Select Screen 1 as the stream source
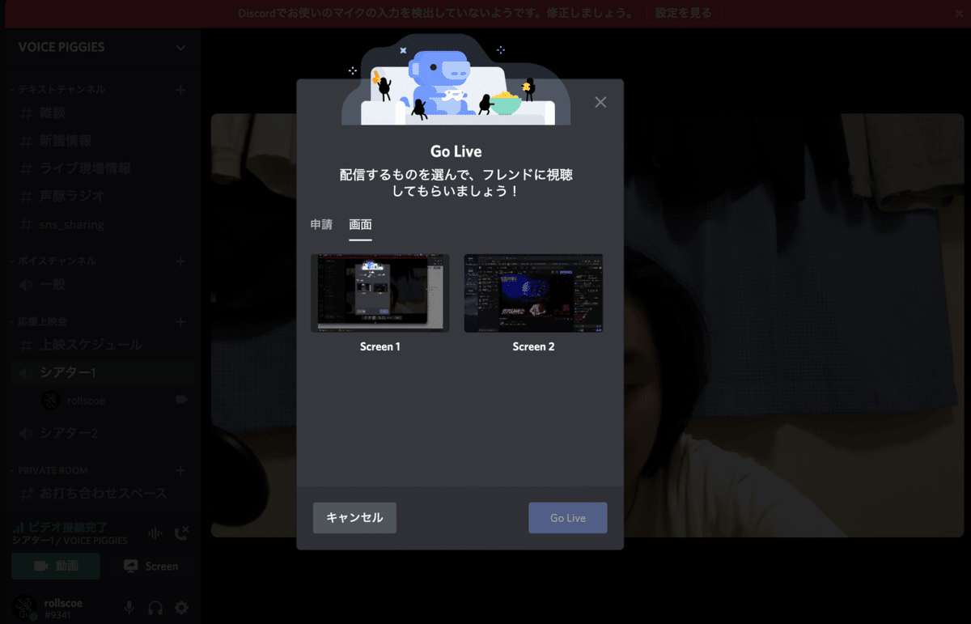This screenshot has width=971, height=624. click(379, 293)
